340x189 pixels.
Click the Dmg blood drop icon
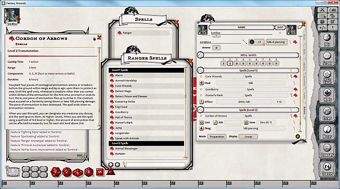tap(201, 128)
